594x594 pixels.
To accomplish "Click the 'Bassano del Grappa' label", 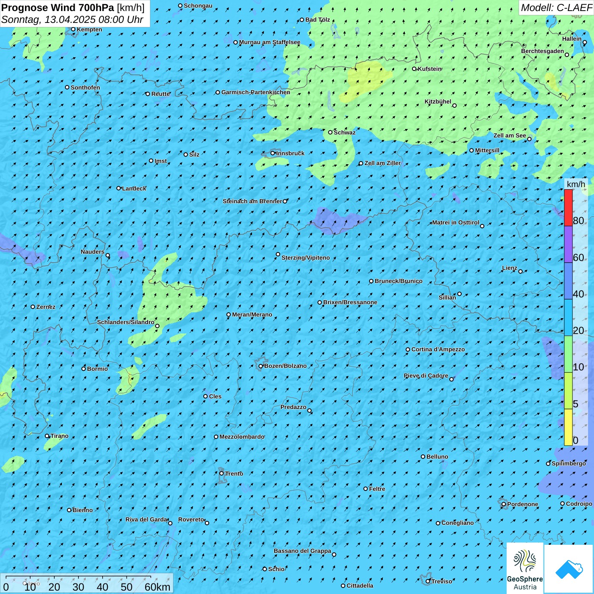I will (x=303, y=551).
